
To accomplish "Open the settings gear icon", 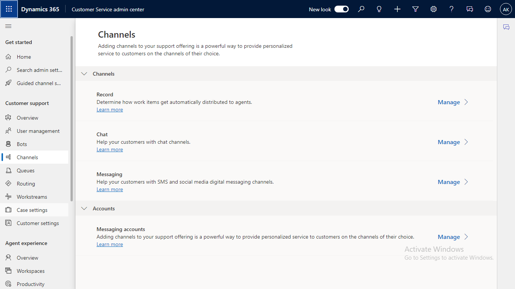I will pos(434,9).
